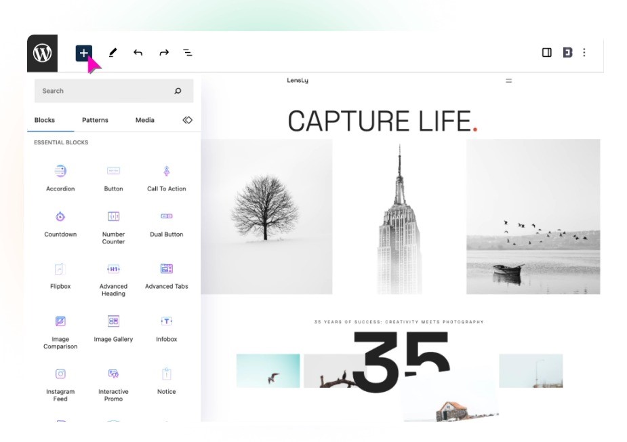Undo the last change
The height and width of the screenshot is (442, 627).
click(138, 52)
